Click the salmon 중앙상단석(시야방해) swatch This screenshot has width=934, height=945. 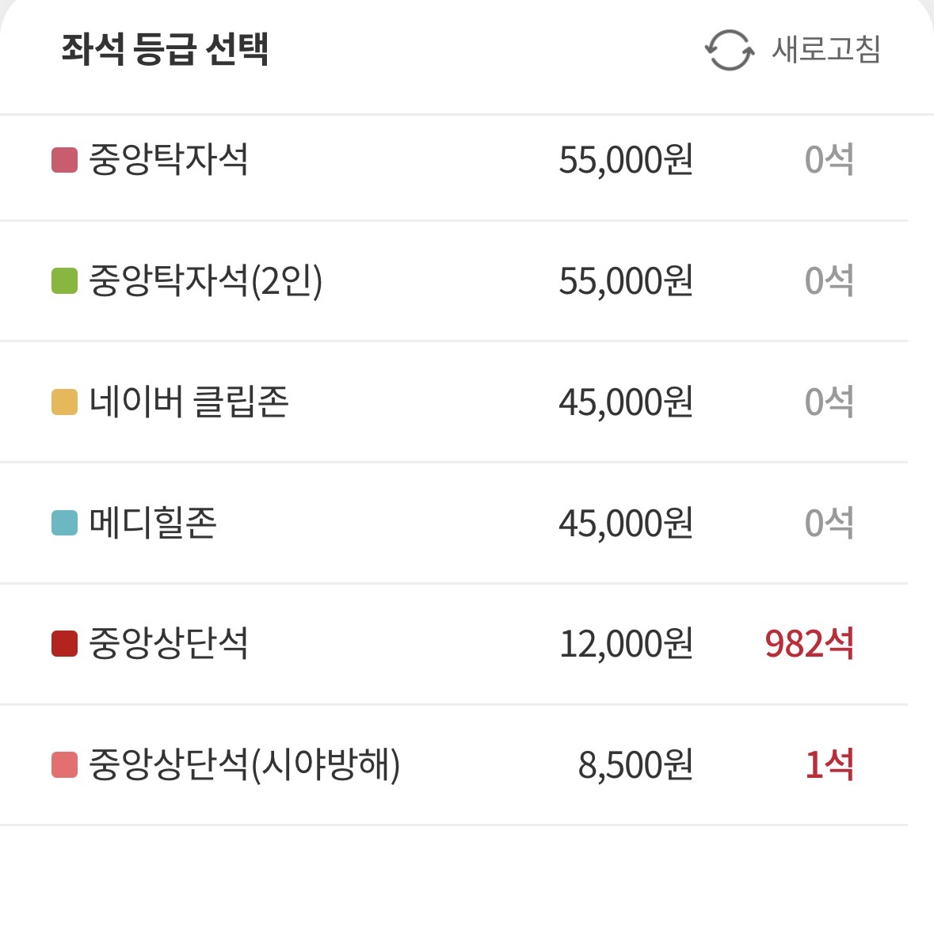[x=64, y=765]
